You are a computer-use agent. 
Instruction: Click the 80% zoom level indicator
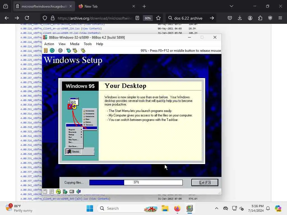click(148, 18)
